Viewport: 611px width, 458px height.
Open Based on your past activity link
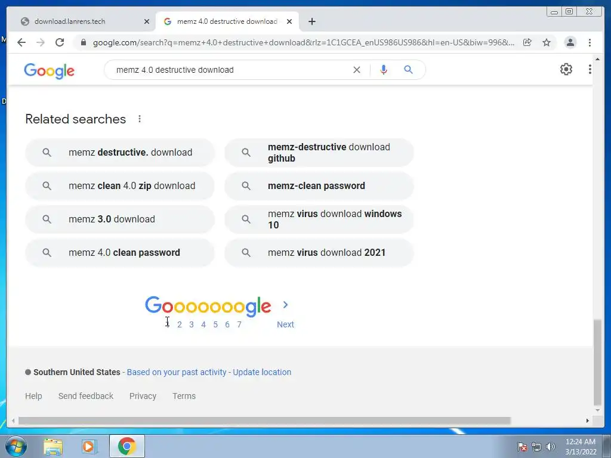[x=177, y=372]
